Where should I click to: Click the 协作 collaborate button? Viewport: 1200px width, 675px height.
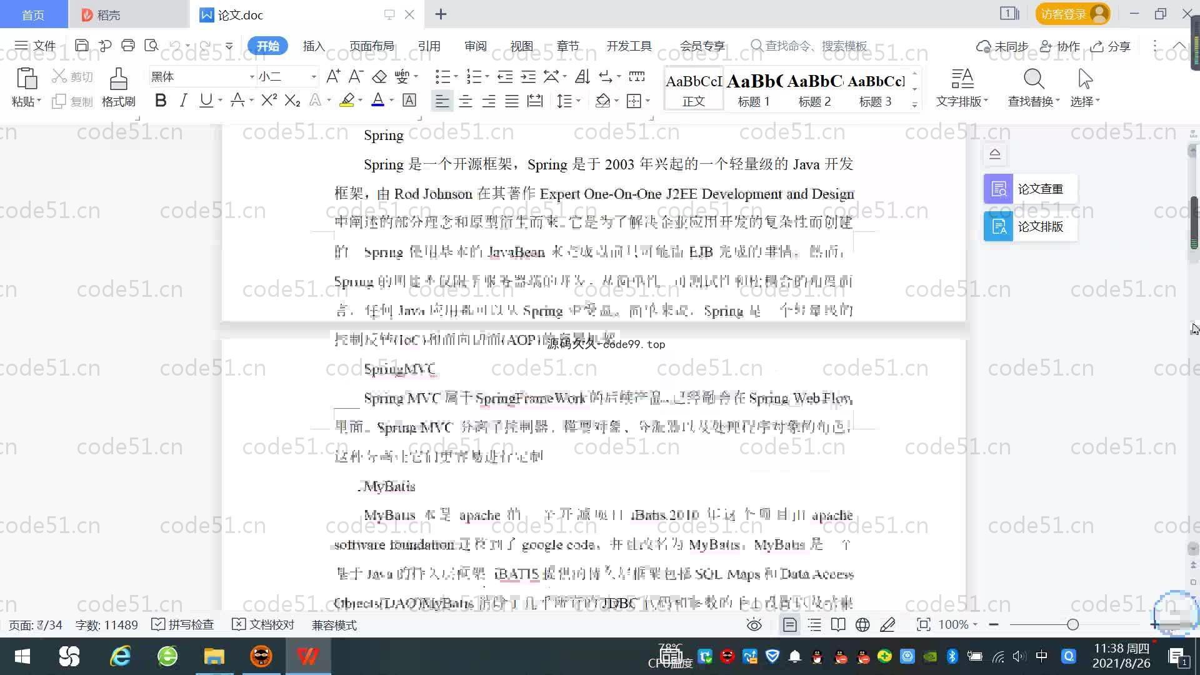[1060, 46]
